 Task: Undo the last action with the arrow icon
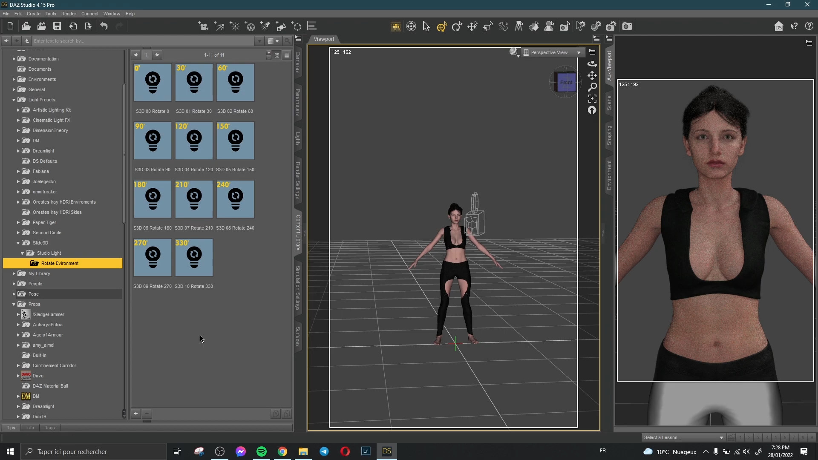[104, 26]
